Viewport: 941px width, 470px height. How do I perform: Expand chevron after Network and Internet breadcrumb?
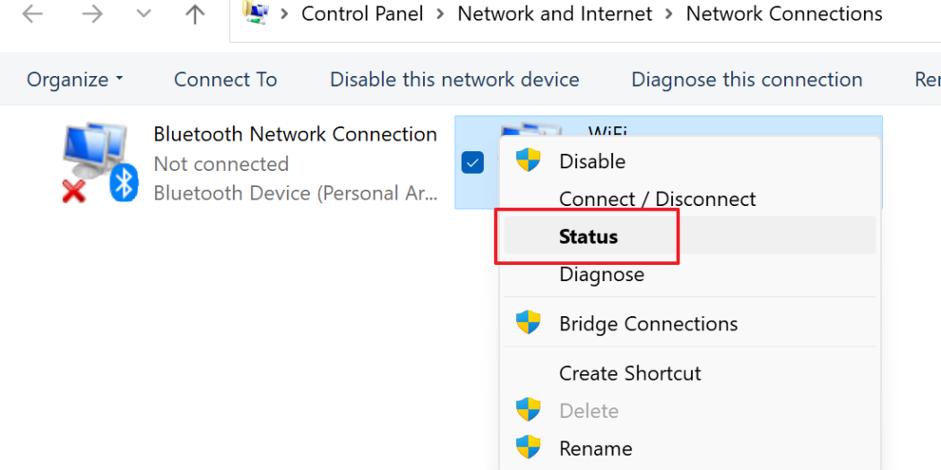pos(669,14)
